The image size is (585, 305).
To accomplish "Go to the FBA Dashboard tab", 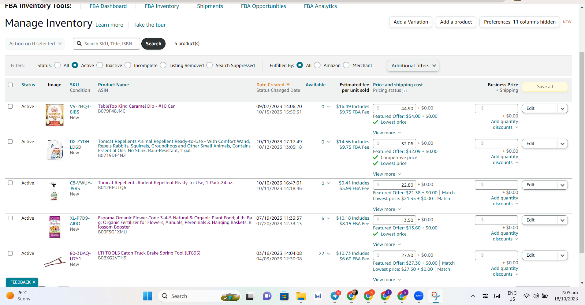I will tap(108, 6).
